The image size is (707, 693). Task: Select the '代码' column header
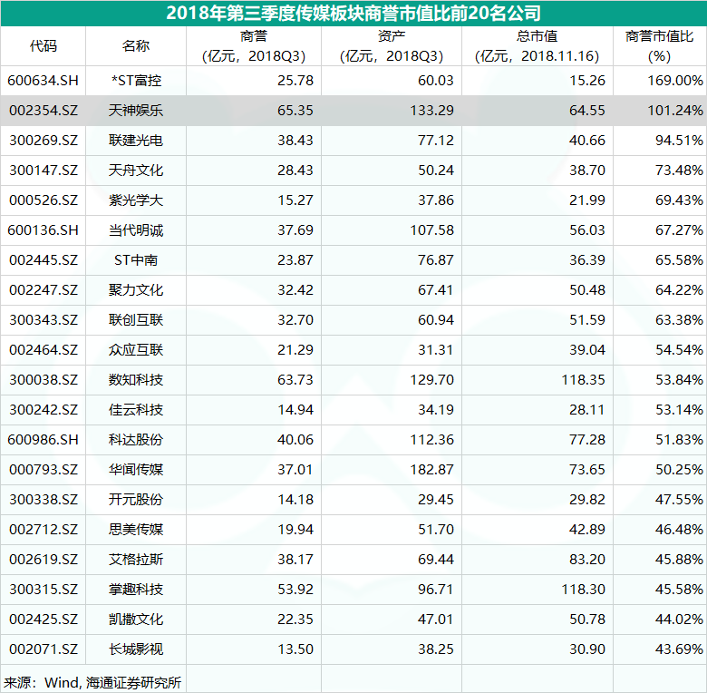43,46
